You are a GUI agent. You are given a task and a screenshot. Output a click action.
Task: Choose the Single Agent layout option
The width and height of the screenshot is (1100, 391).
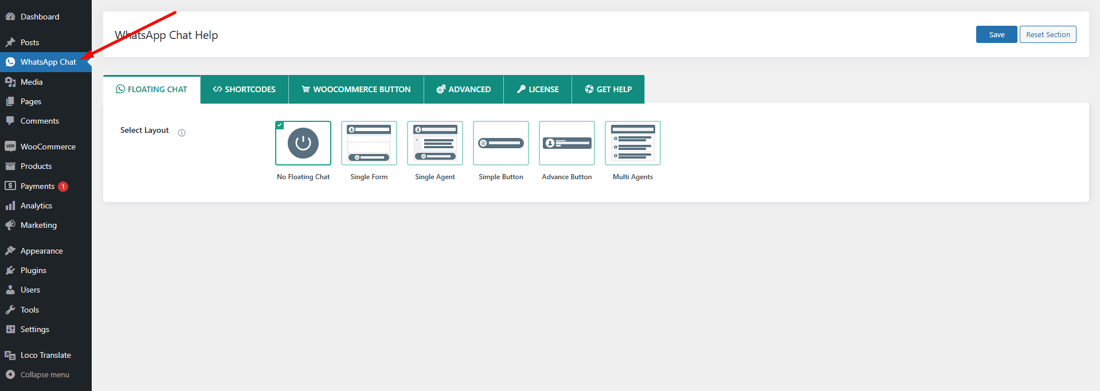[x=435, y=143]
